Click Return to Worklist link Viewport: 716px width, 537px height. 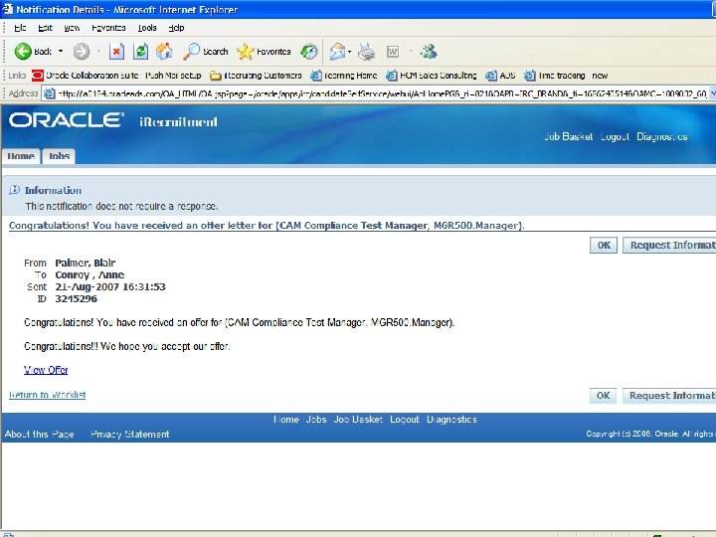tap(48, 395)
